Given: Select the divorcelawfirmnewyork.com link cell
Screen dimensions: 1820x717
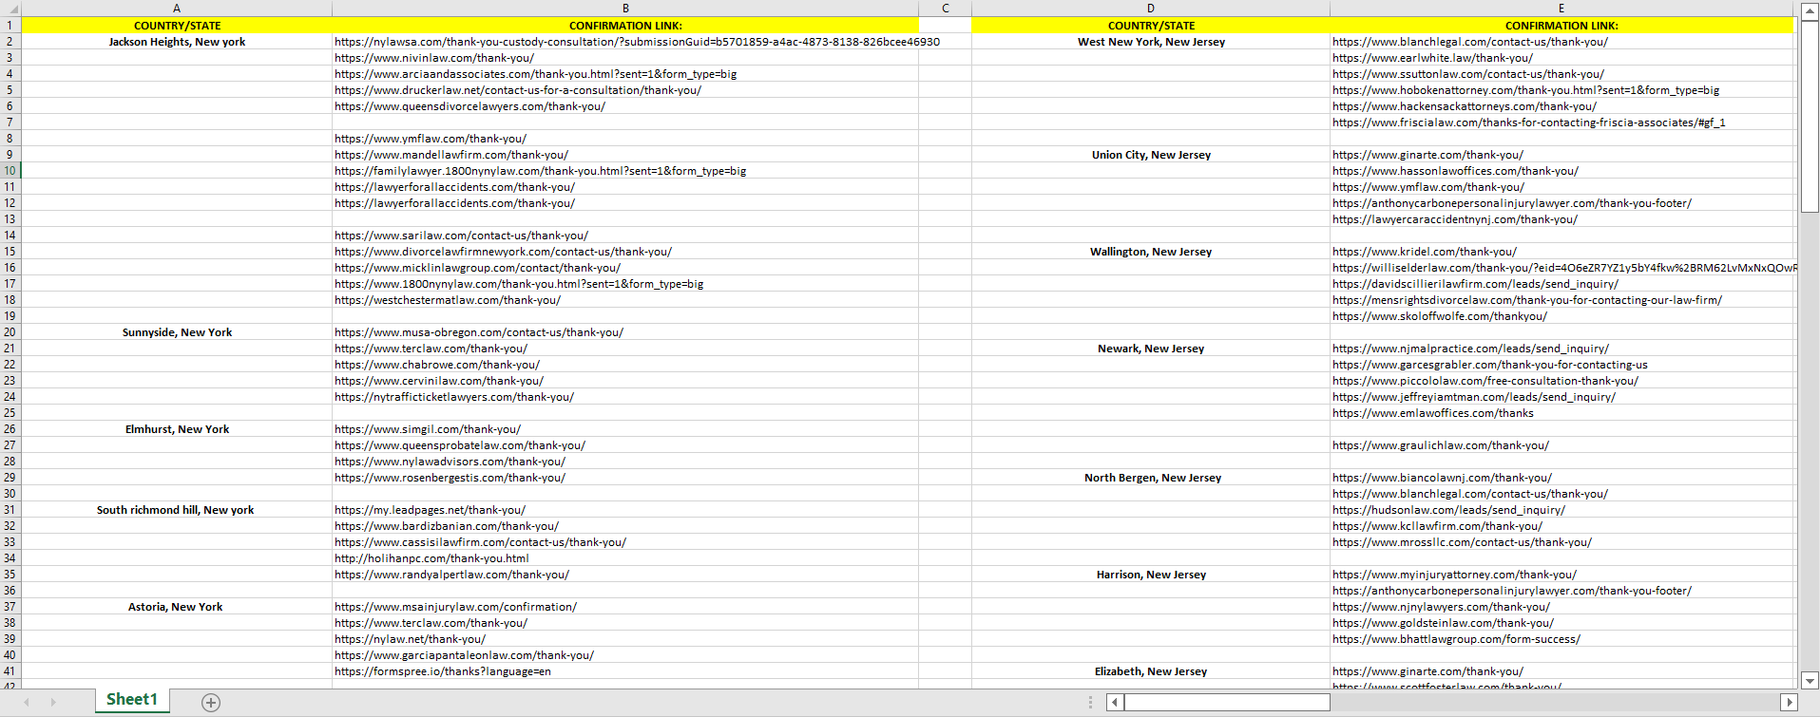Looking at the screenshot, I should [625, 252].
